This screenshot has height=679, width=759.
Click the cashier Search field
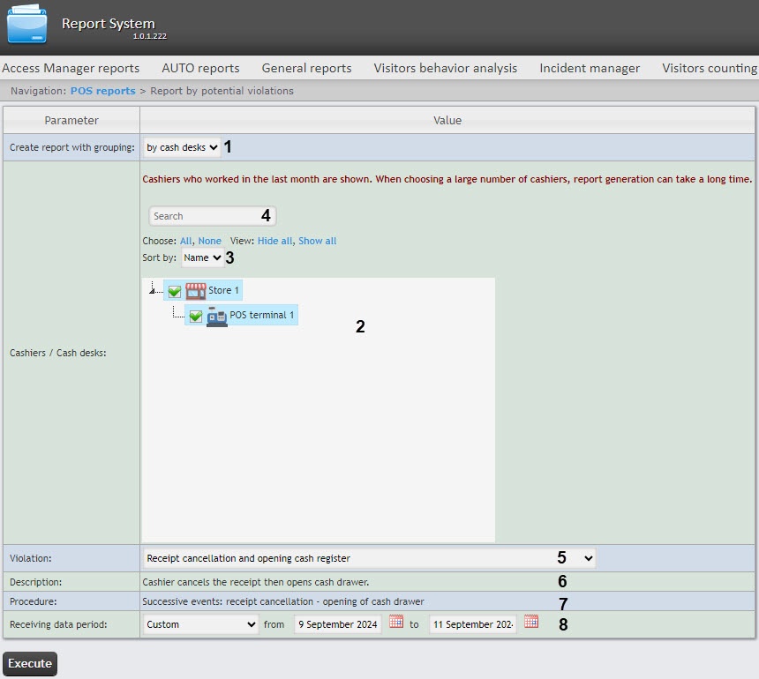212,216
